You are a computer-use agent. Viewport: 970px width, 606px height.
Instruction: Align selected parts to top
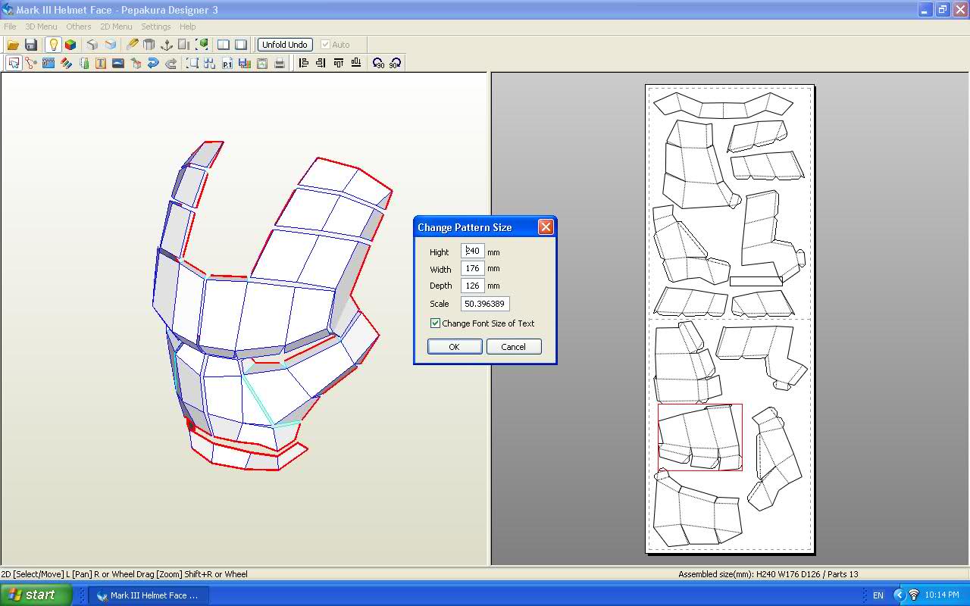pos(339,64)
